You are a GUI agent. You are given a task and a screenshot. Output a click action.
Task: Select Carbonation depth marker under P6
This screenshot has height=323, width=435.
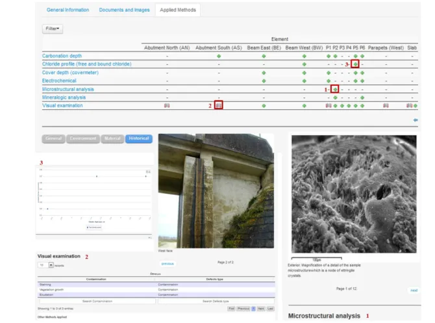click(362, 56)
